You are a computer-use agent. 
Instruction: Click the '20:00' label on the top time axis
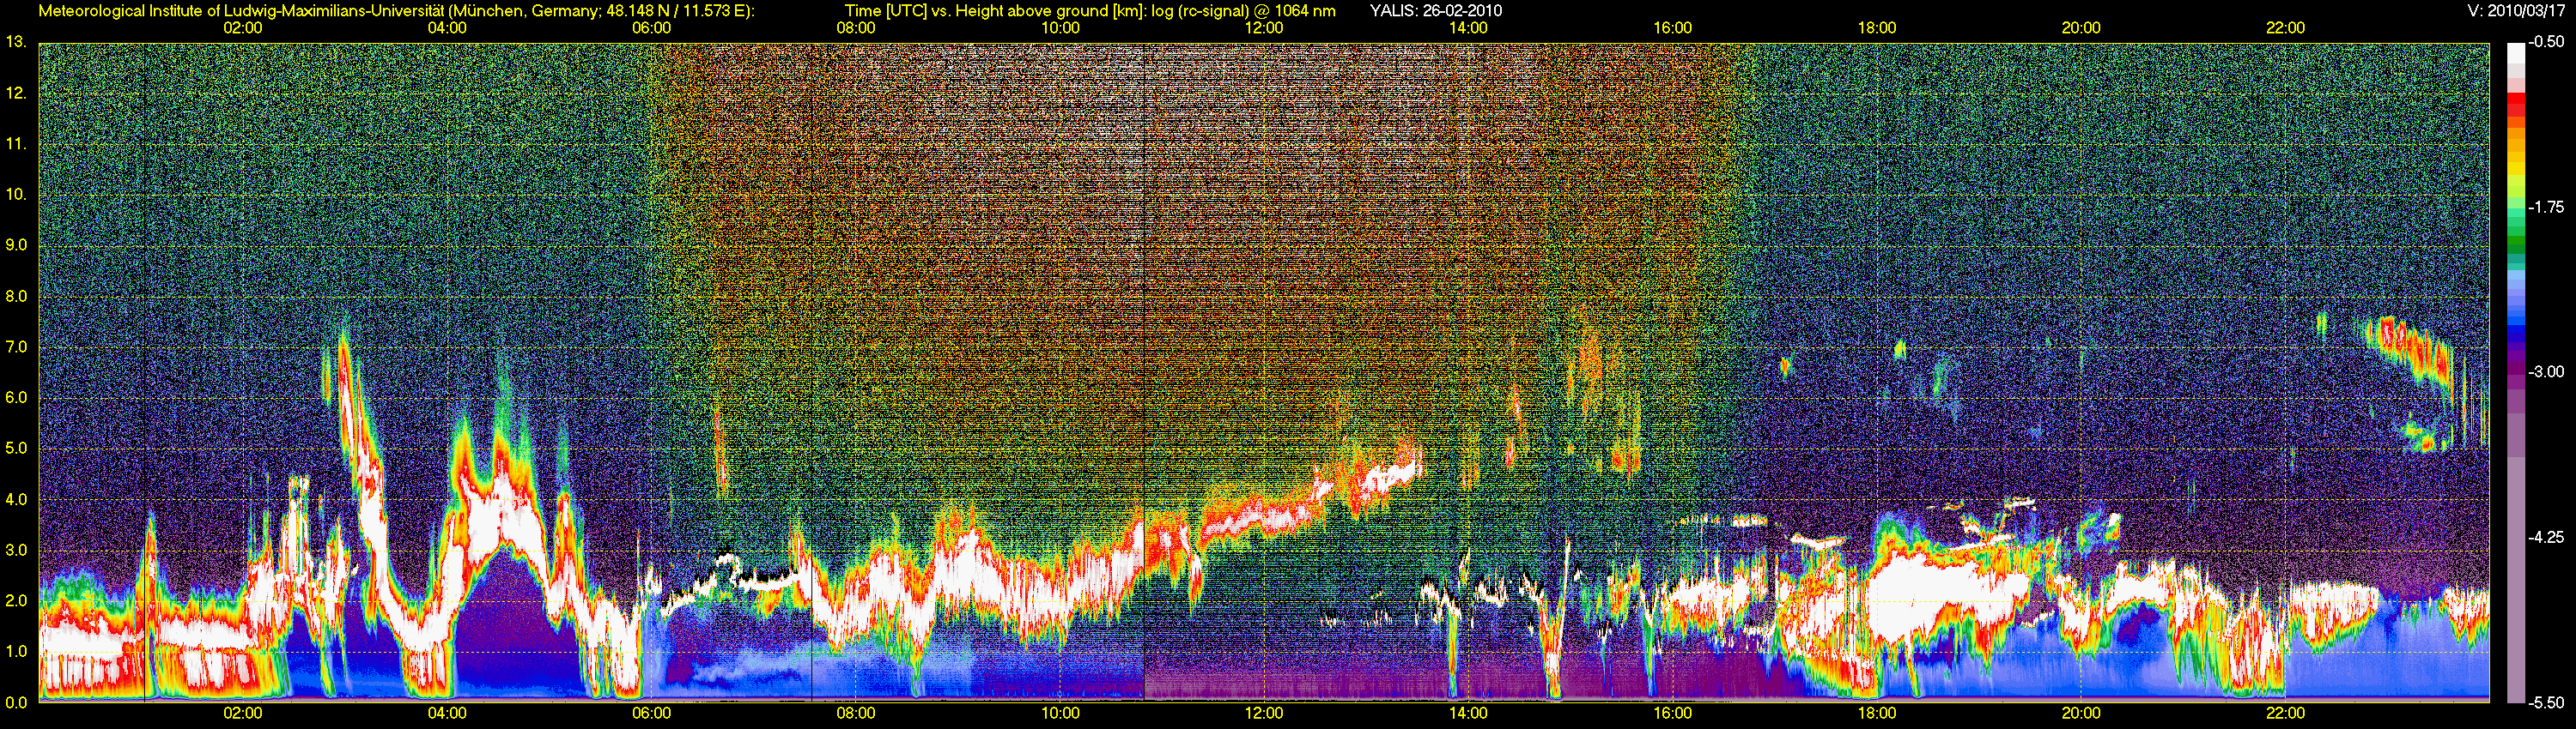click(2081, 28)
